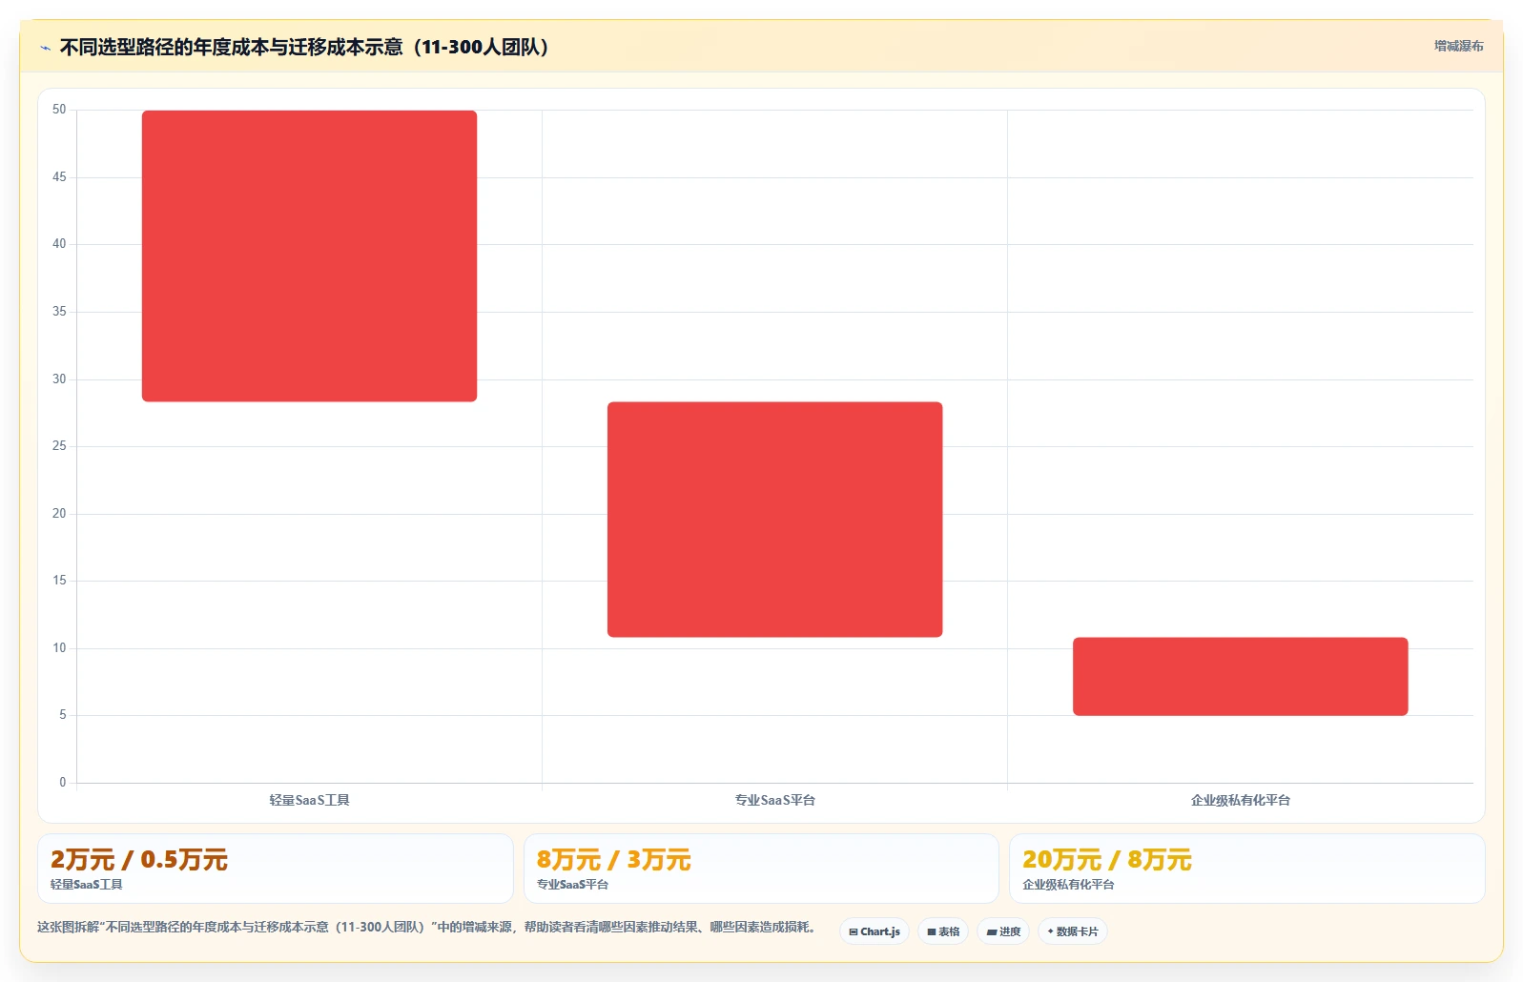Click the y-axis value 25
This screenshot has width=1523, height=982.
coord(59,446)
